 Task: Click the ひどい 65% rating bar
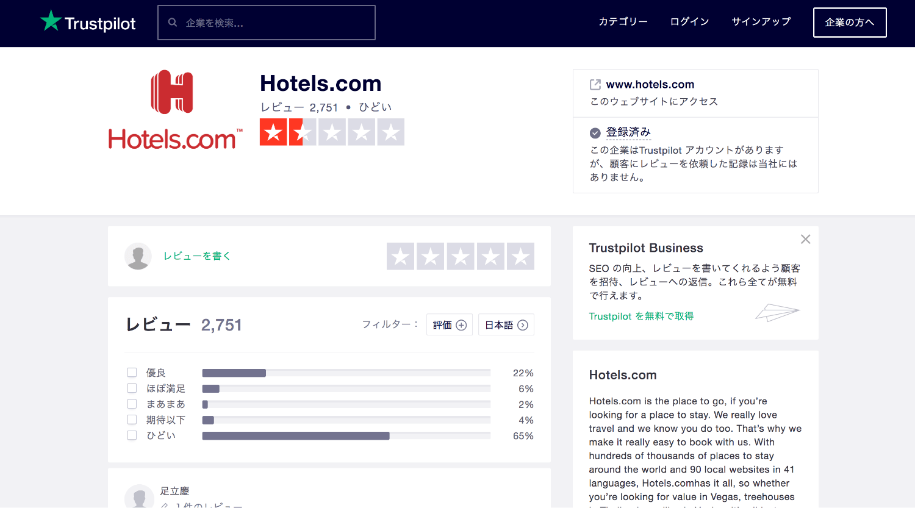(x=346, y=435)
